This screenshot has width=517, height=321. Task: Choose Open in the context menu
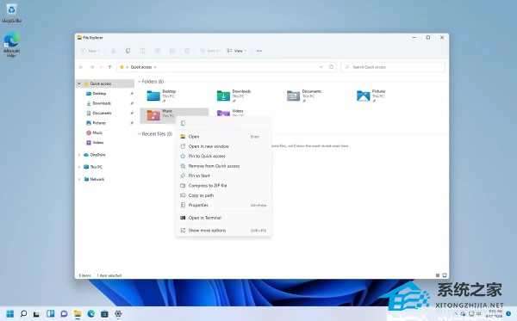[x=223, y=137]
